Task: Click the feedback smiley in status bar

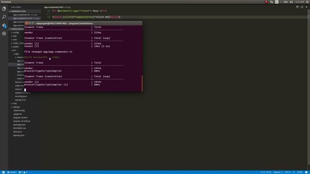Action: pos(306,172)
